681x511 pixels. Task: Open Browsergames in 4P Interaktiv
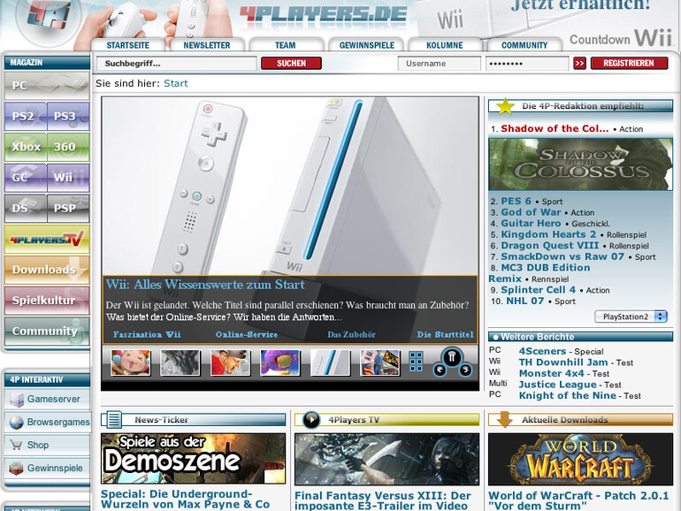pos(47,422)
